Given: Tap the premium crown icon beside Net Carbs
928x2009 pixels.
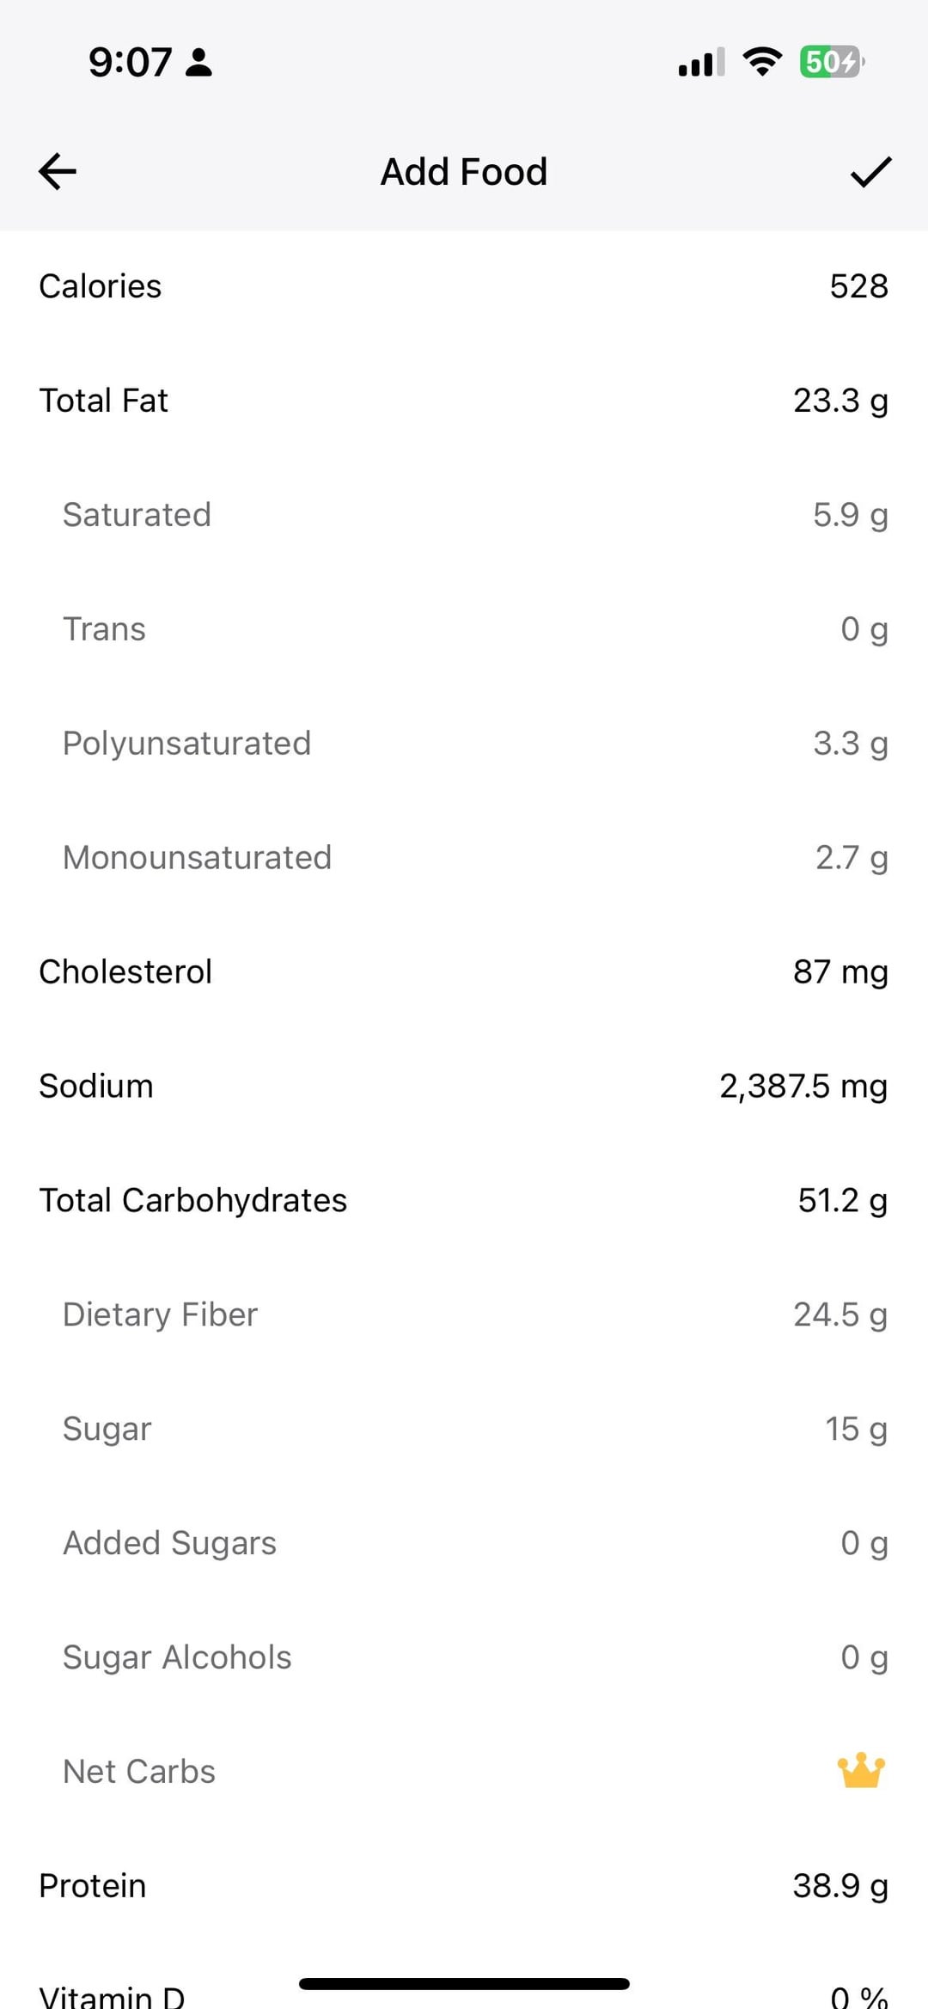Looking at the screenshot, I should click(x=861, y=1771).
